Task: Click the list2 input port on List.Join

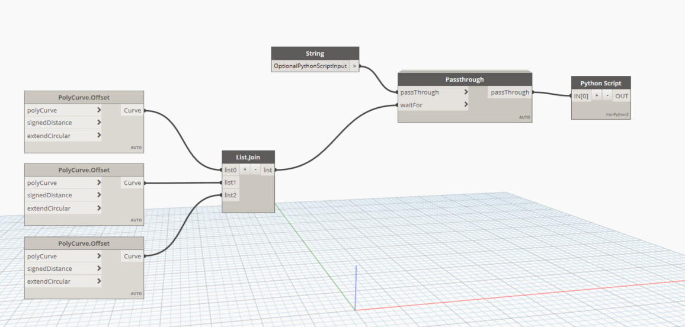Action: click(x=231, y=195)
